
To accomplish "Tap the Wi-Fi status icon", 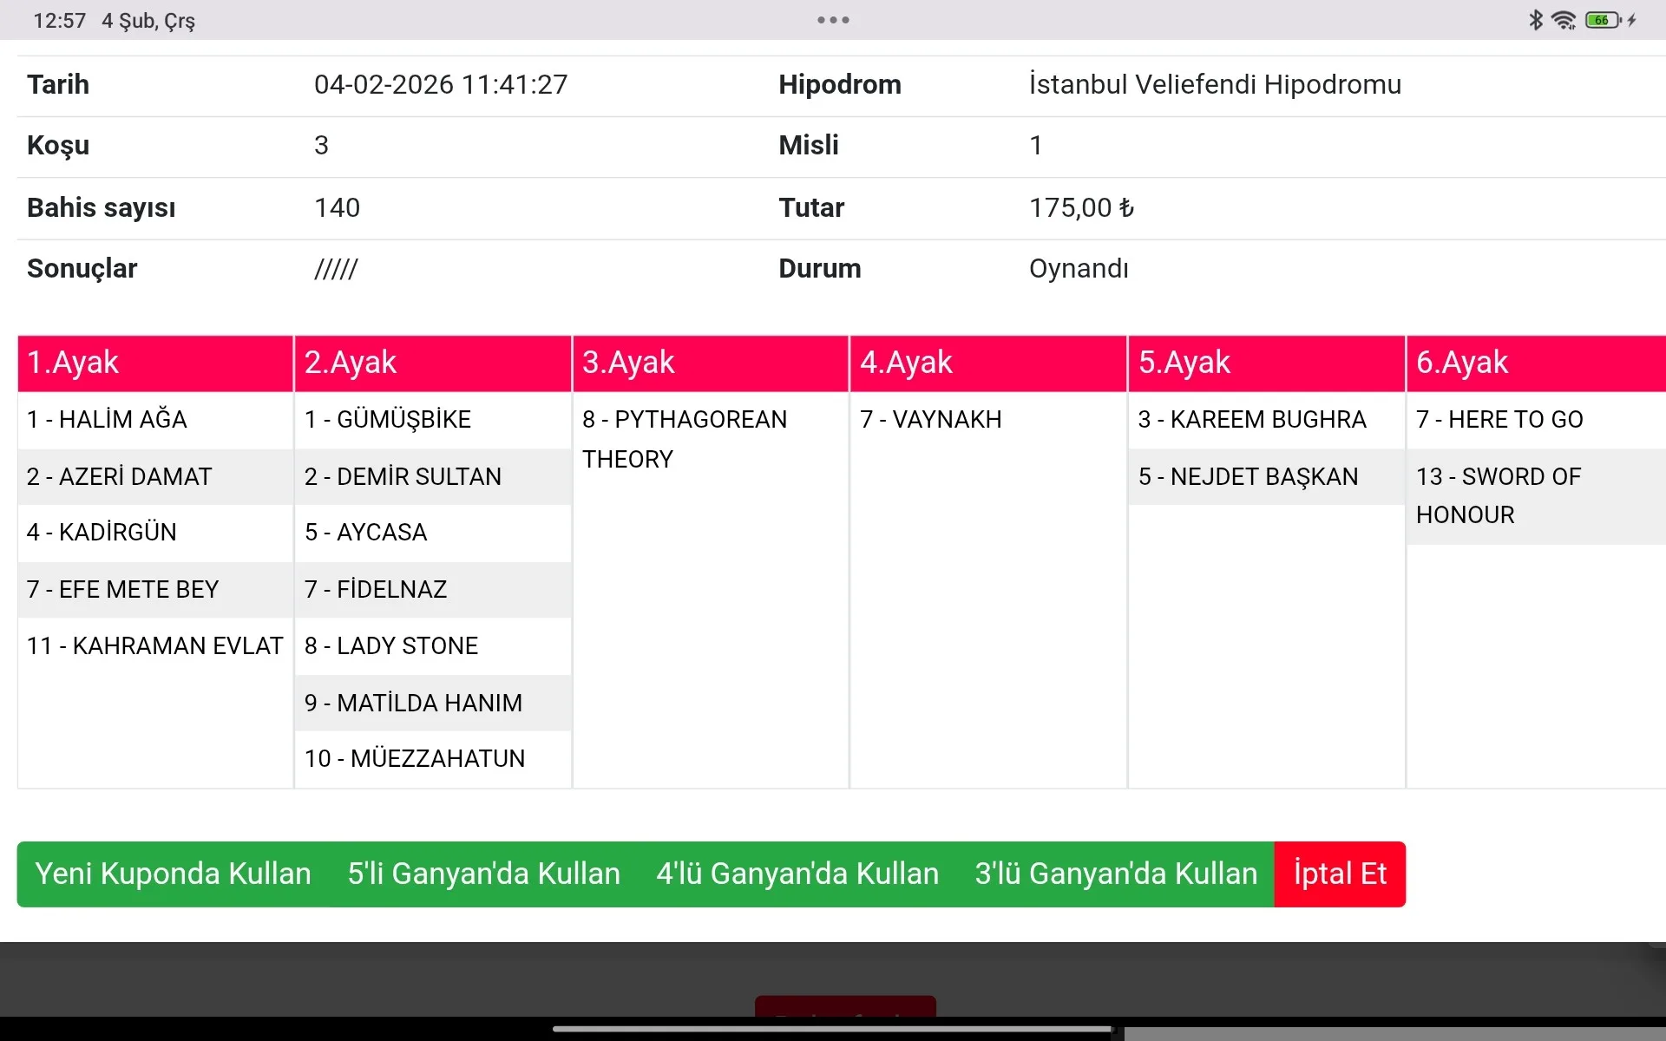I will 1564,20.
